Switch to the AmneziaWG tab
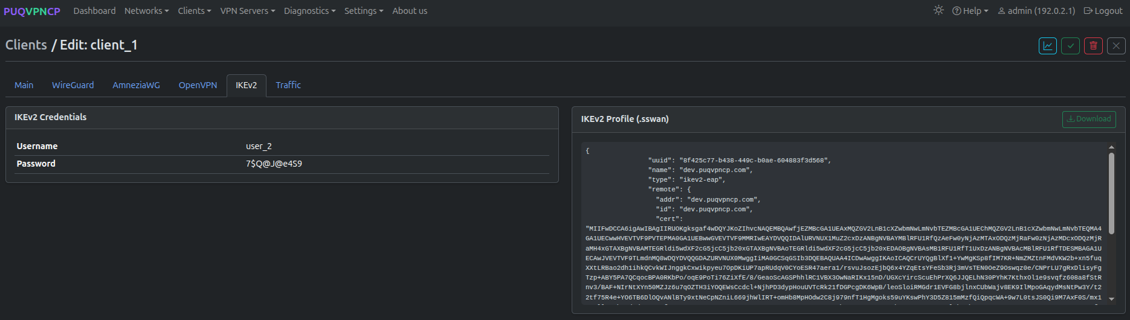The image size is (1130, 320). (137, 85)
